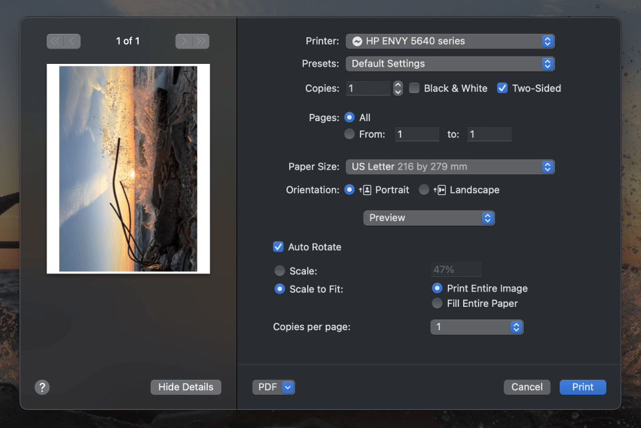Screen dimensions: 641x428
Task: Click the Landscape orientation icon
Action: click(440, 190)
